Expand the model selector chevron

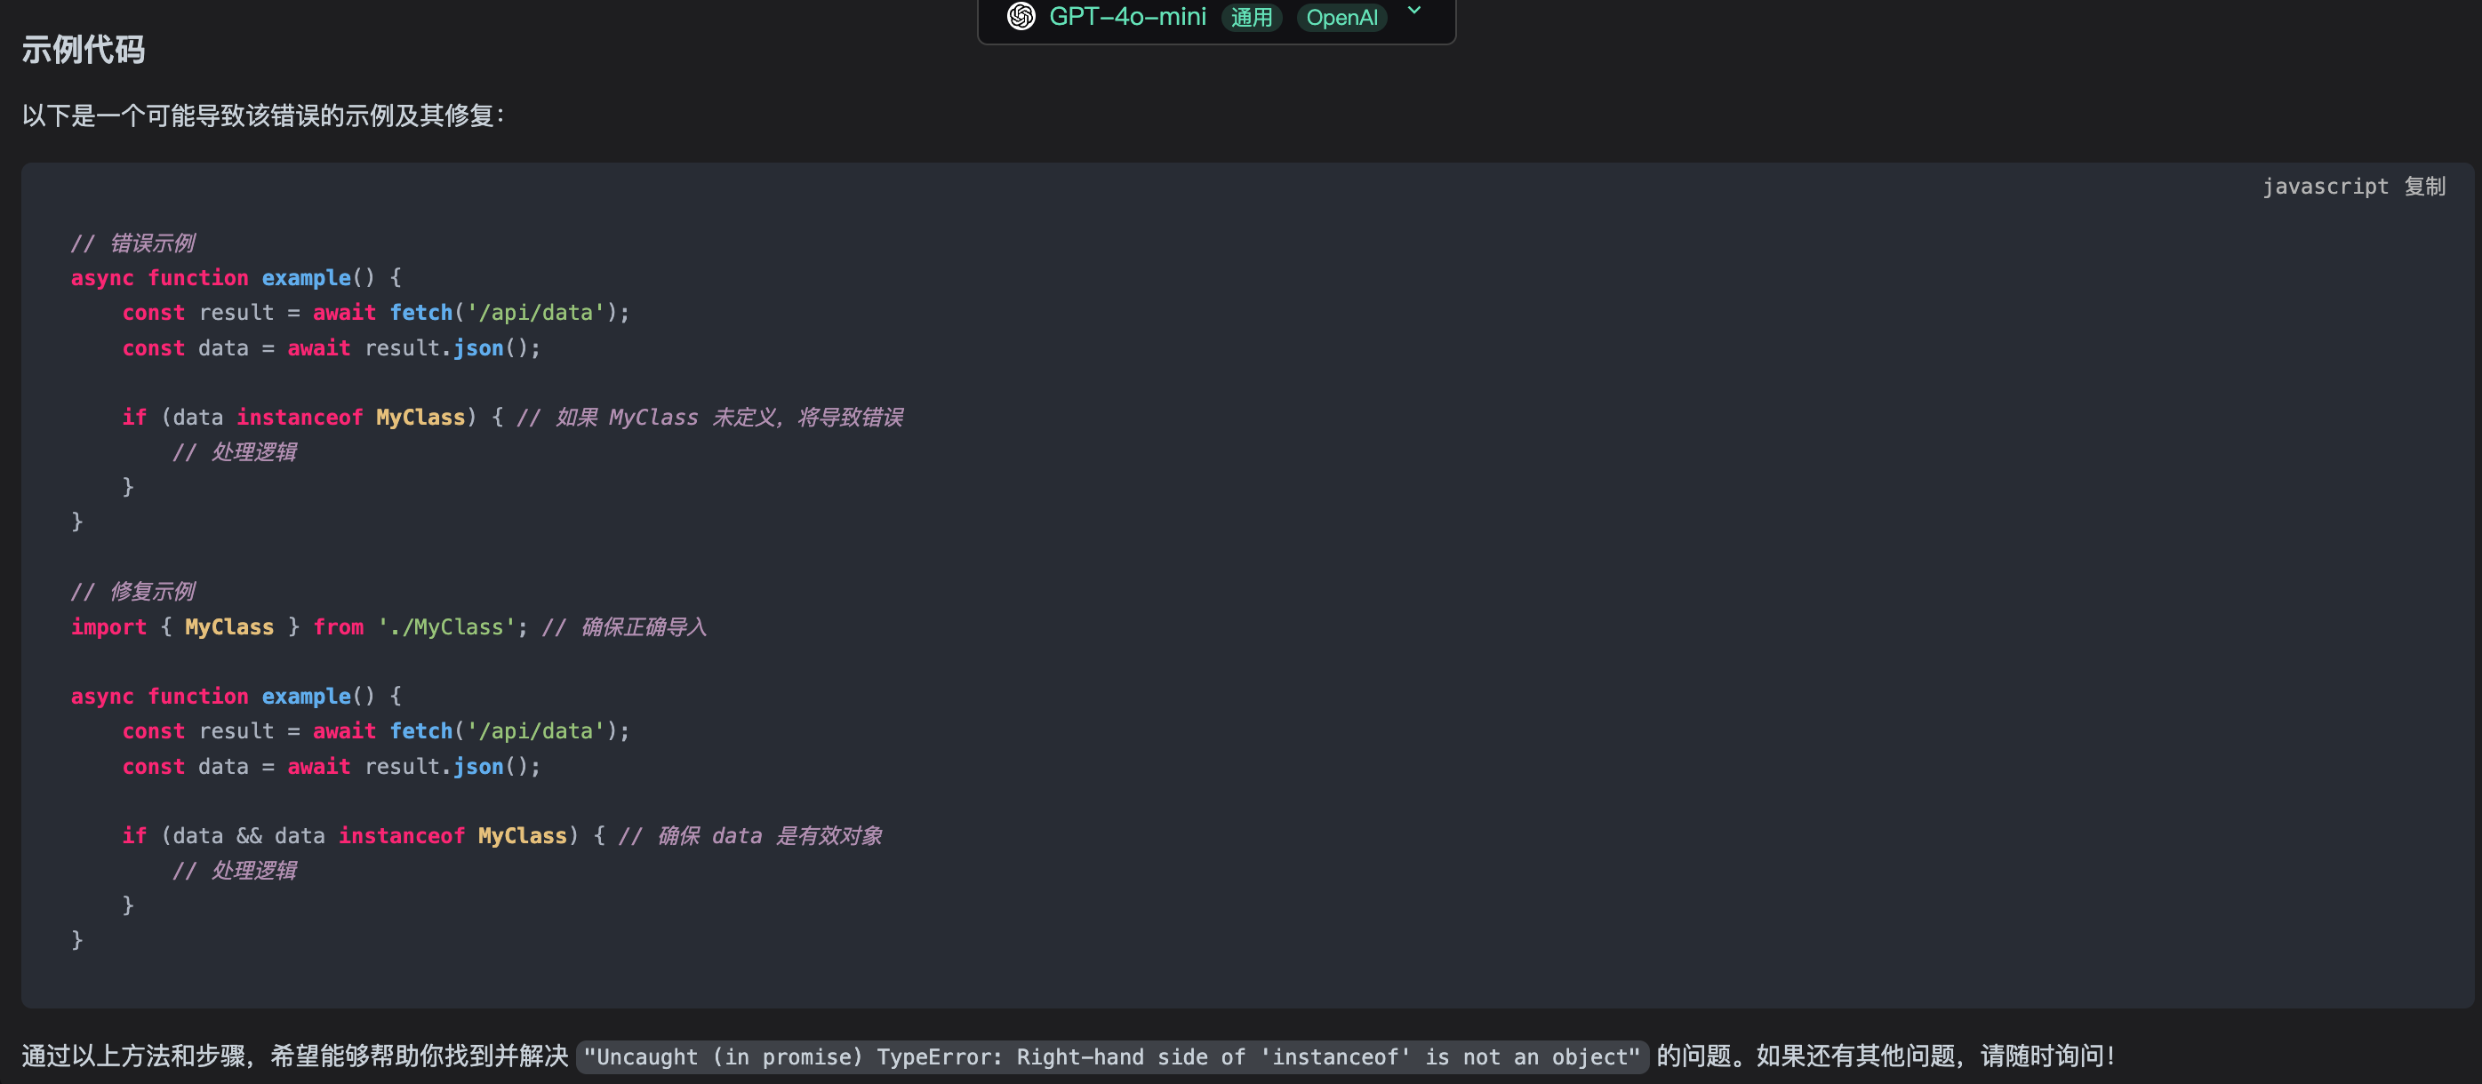coord(1413,11)
